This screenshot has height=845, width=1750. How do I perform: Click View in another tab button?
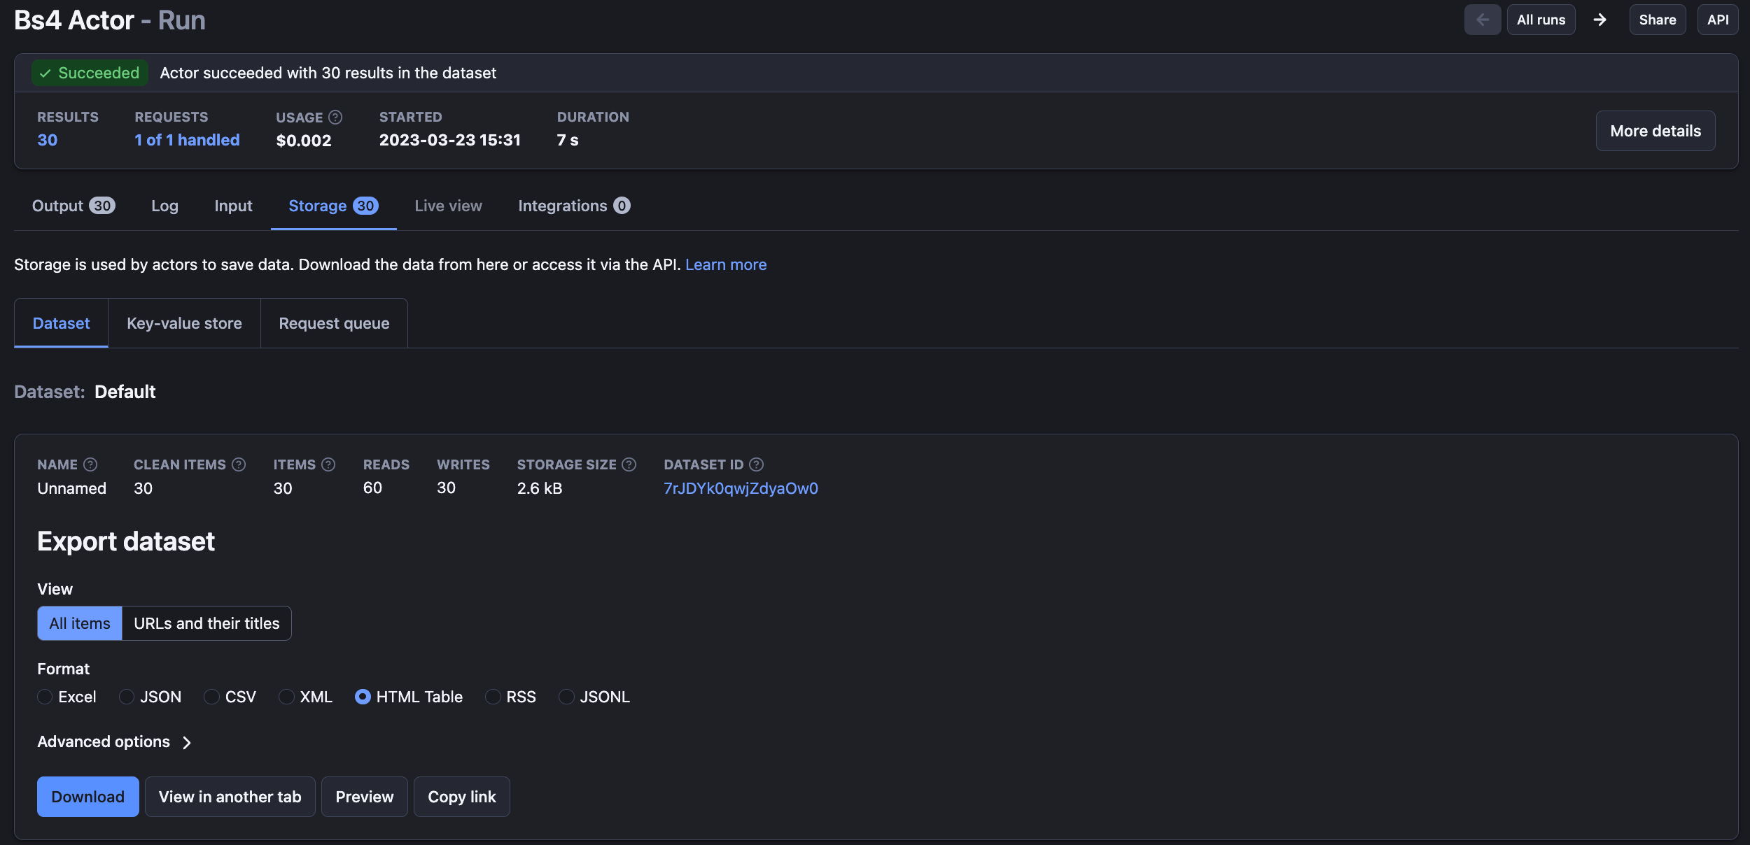[230, 797]
